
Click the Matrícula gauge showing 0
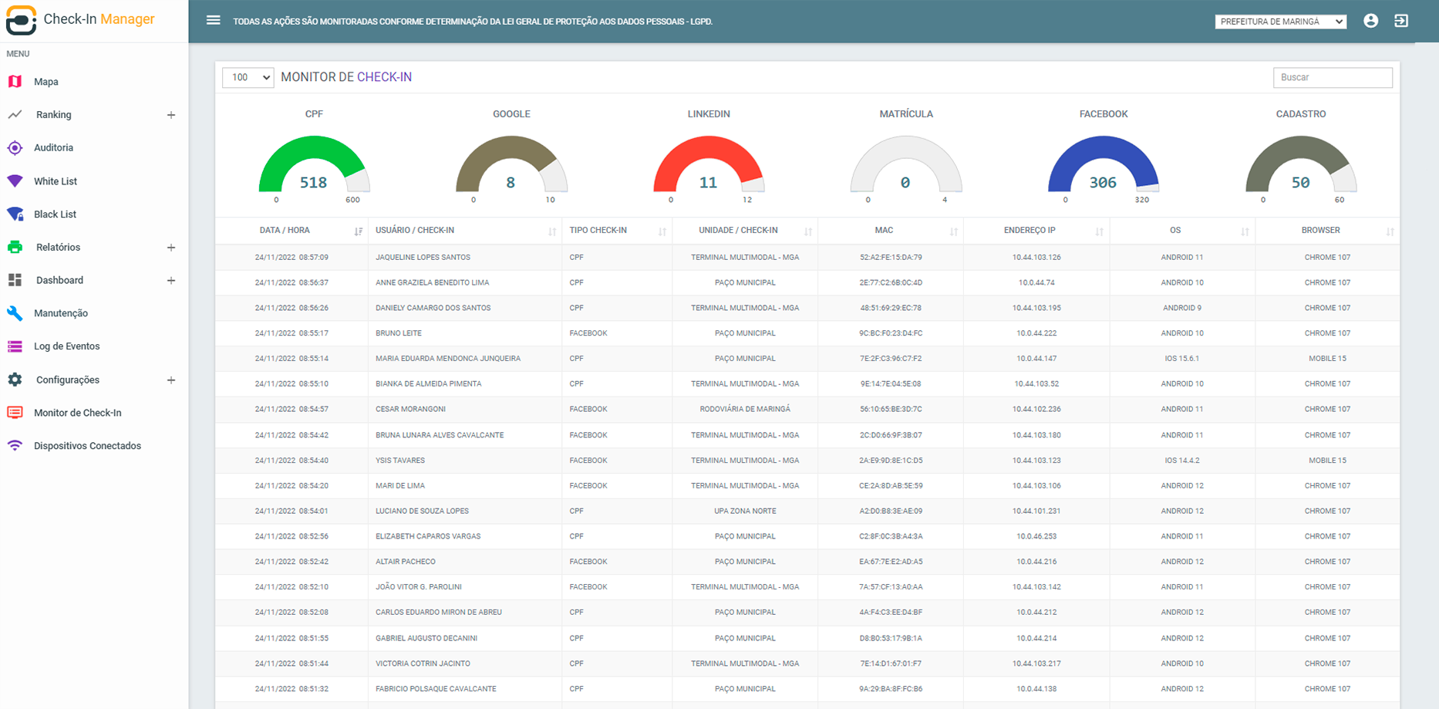pyautogui.click(x=906, y=164)
